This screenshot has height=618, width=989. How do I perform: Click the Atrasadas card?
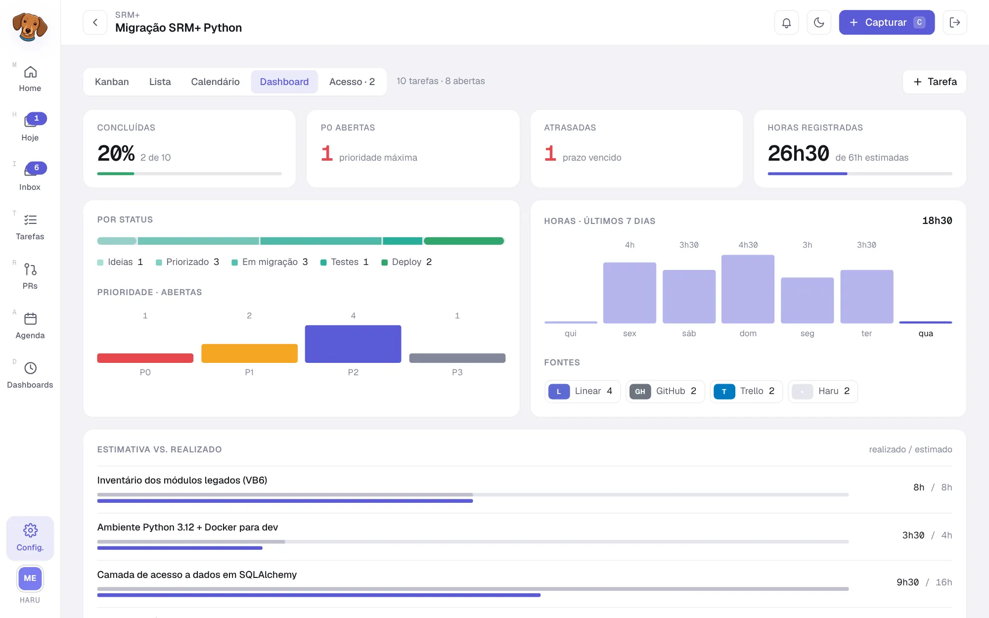636,148
